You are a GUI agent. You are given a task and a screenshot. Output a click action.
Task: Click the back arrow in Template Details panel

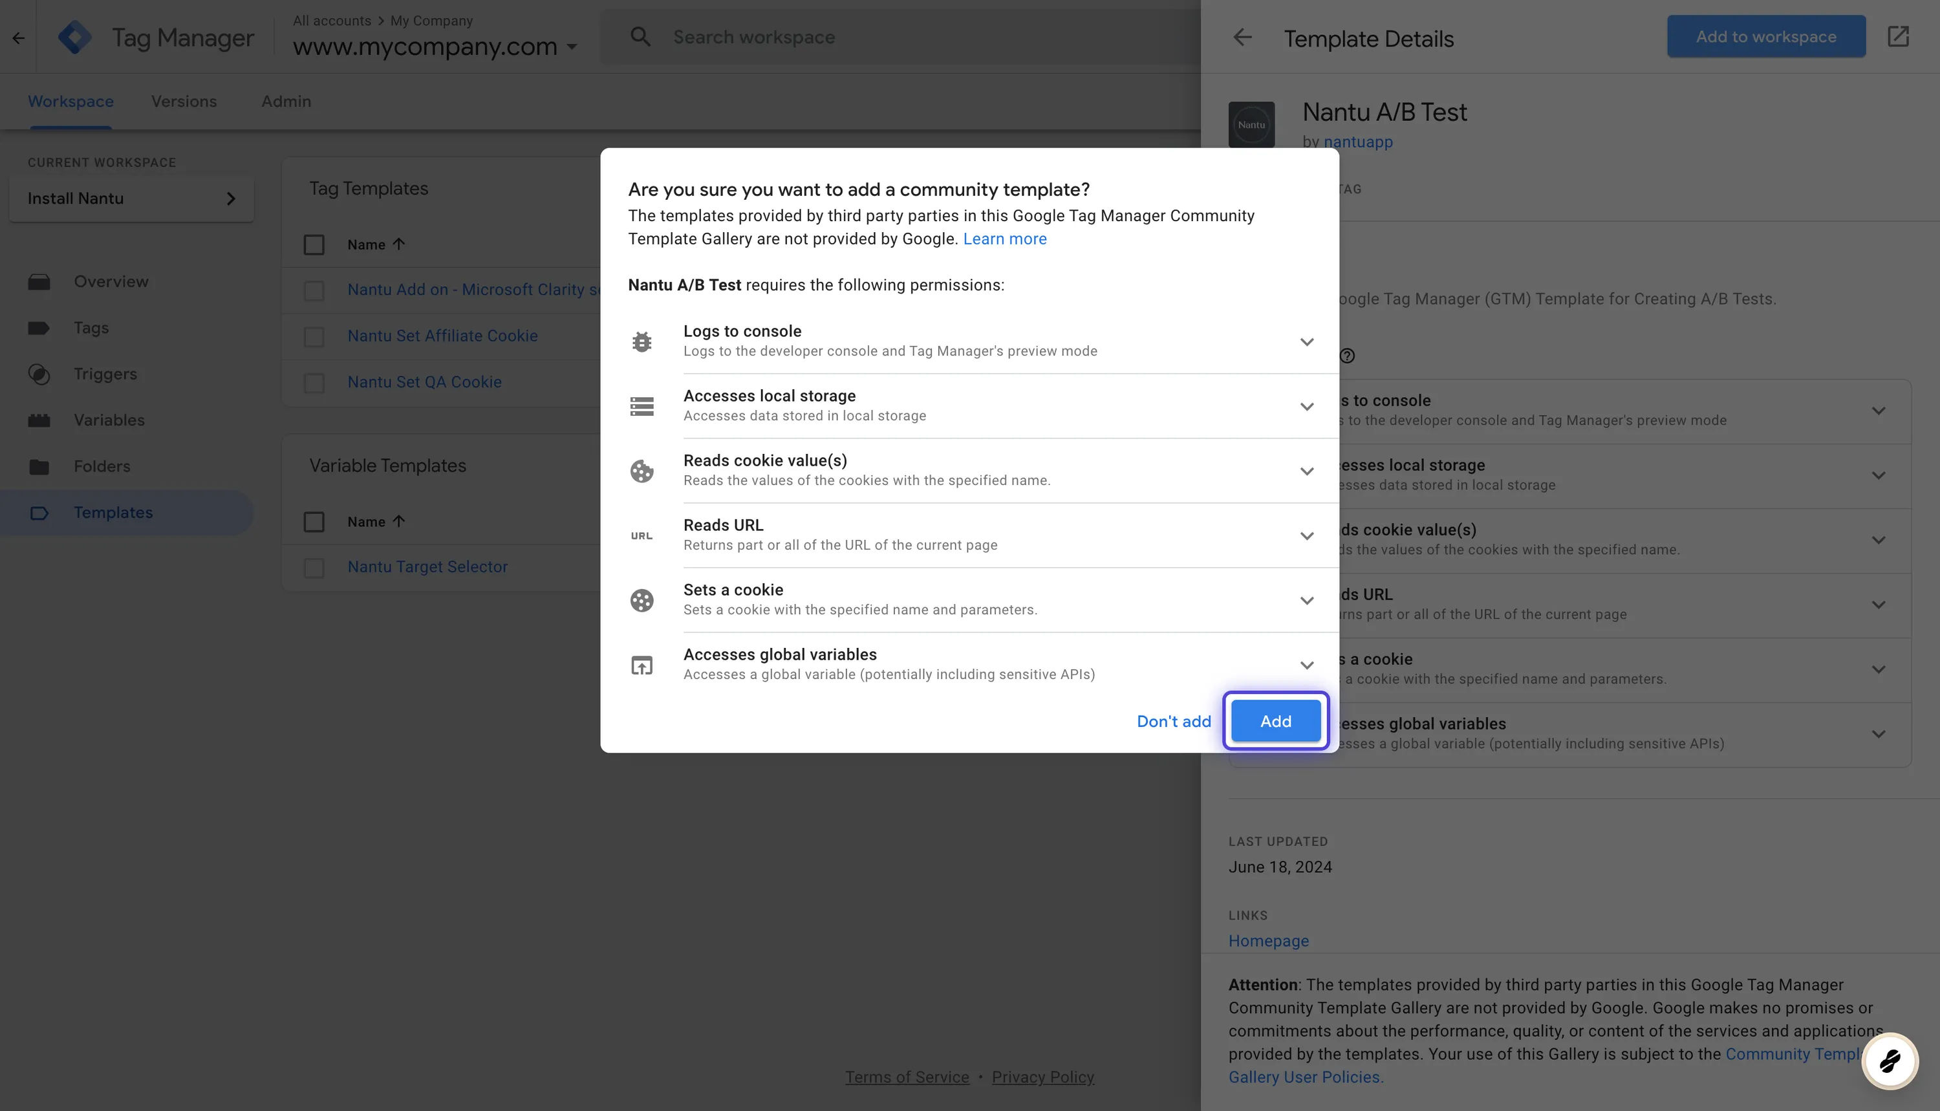point(1243,38)
